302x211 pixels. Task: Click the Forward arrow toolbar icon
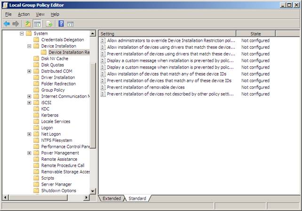(x=16, y=23)
